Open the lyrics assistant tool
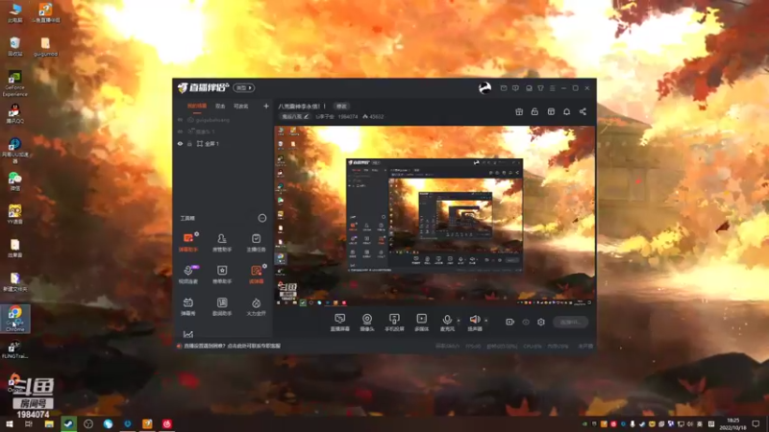The width and height of the screenshot is (769, 432). tap(222, 306)
